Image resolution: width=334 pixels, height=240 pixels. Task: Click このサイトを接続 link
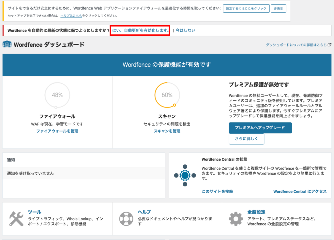217,192
